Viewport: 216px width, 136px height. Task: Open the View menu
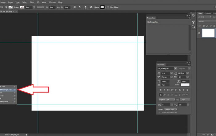(x=44, y=2)
